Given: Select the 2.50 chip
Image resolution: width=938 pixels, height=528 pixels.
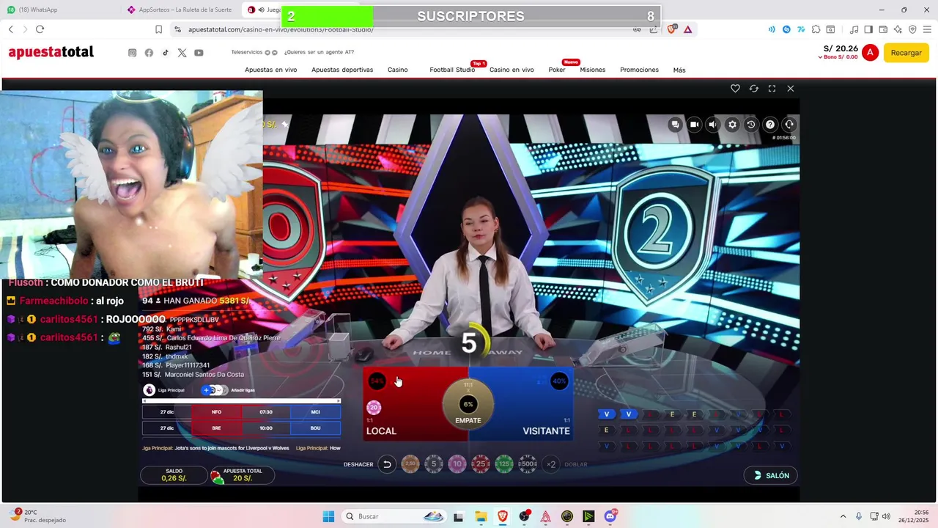Looking at the screenshot, I should coord(410,464).
